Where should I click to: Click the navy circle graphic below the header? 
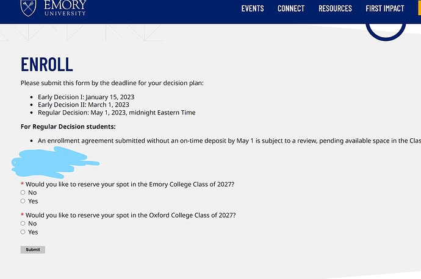(385, 29)
